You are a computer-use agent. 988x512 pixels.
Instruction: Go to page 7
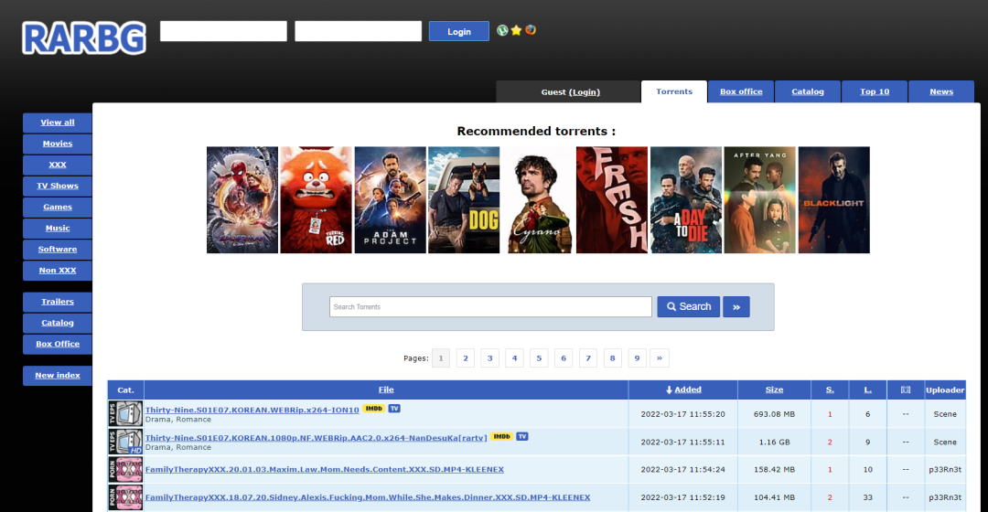pos(588,358)
